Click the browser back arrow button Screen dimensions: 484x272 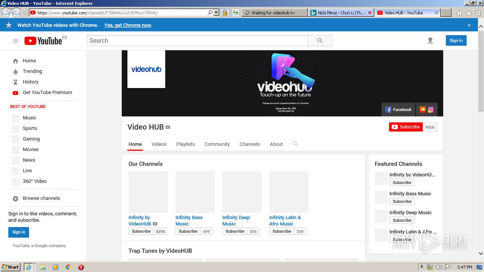6,12
